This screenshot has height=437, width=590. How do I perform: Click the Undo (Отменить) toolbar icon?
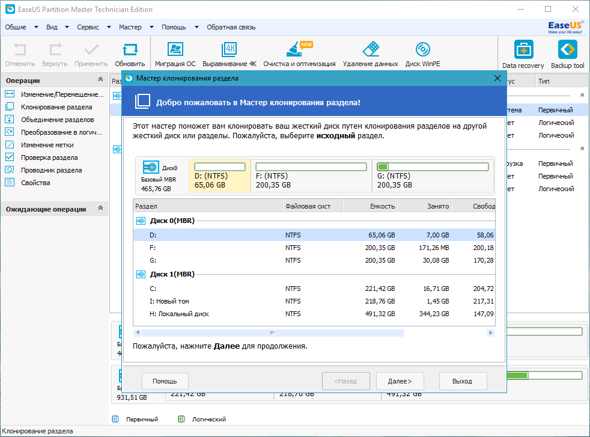[20, 50]
